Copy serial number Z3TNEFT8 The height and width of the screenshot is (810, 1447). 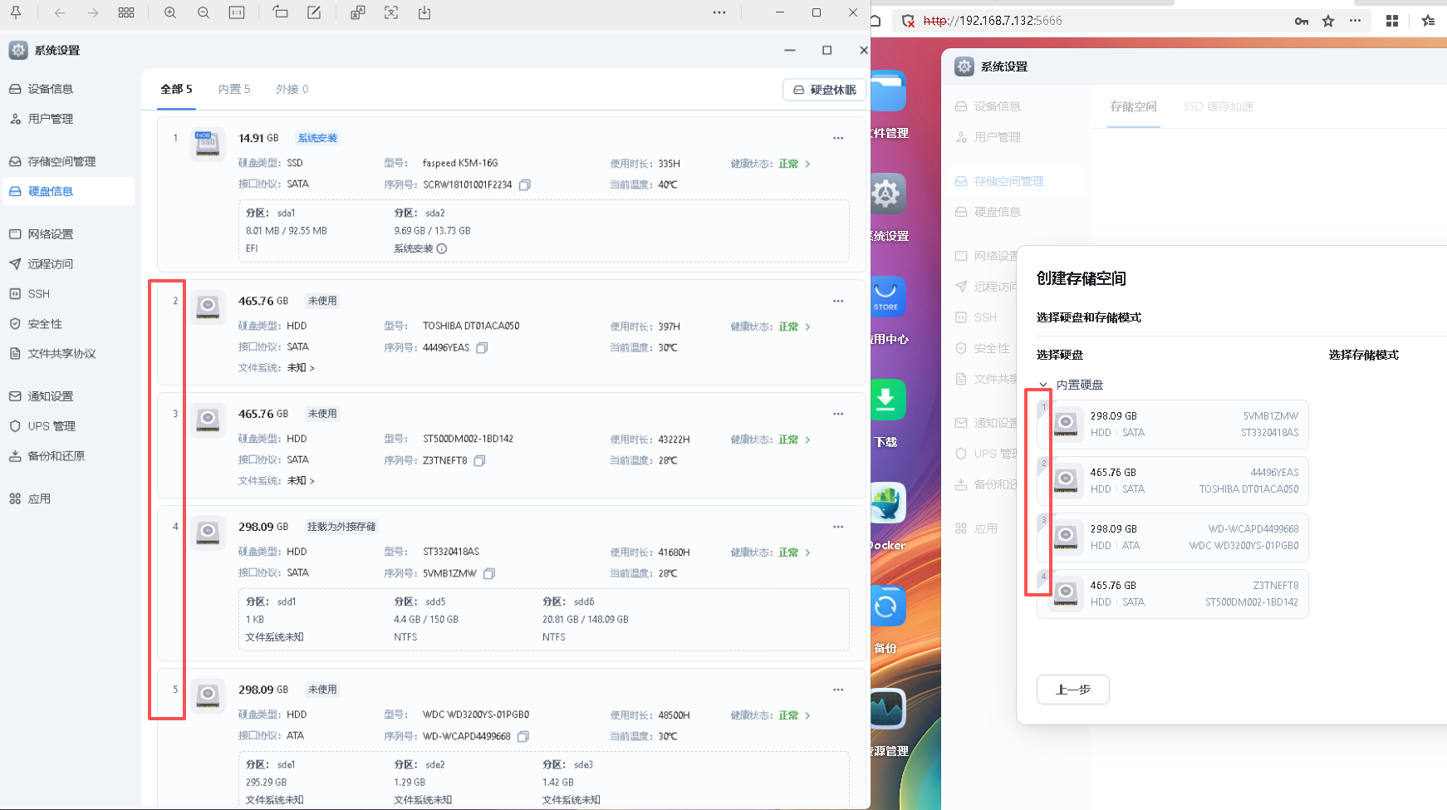[479, 460]
